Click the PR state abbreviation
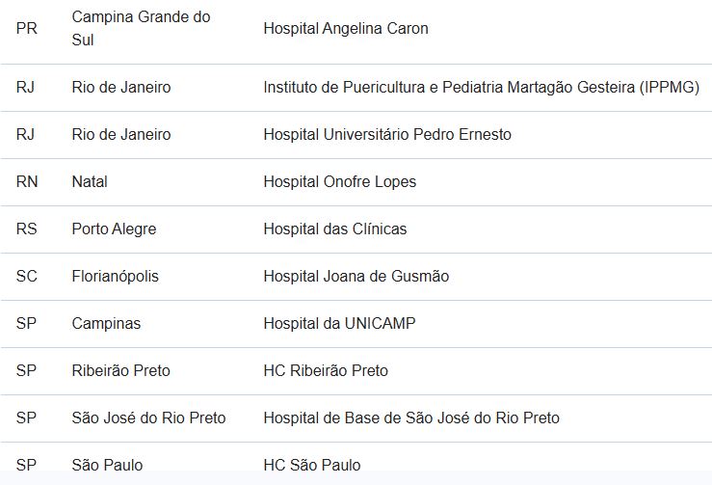The image size is (712, 485). pyautogui.click(x=27, y=28)
